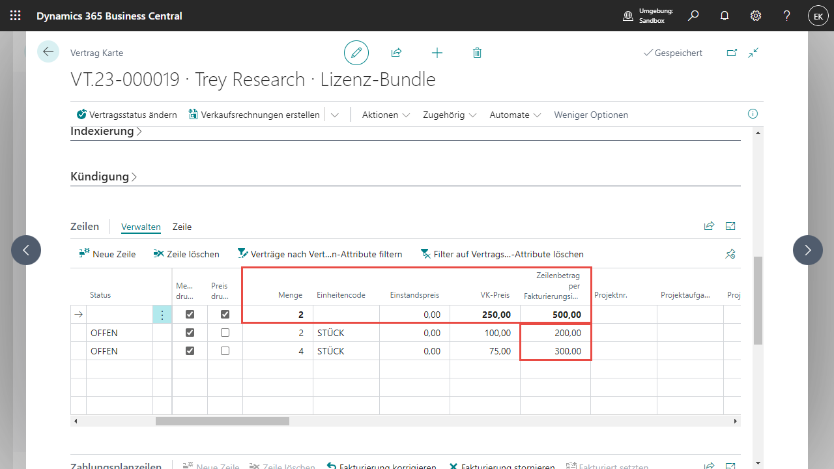Click Vertragsstatus ändern button
Image resolution: width=834 pixels, height=469 pixels.
(127, 115)
